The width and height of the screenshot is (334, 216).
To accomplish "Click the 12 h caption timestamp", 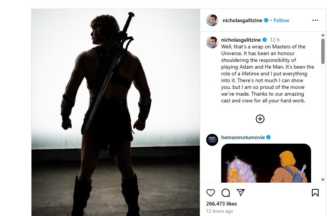I will pos(275,40).
